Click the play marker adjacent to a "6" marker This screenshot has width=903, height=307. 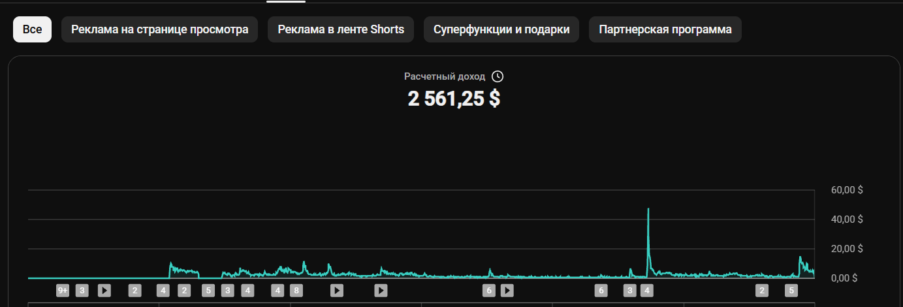pos(507,291)
